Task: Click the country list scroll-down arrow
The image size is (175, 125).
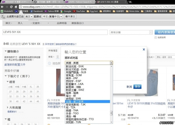Action: pyautogui.click(x=111, y=122)
